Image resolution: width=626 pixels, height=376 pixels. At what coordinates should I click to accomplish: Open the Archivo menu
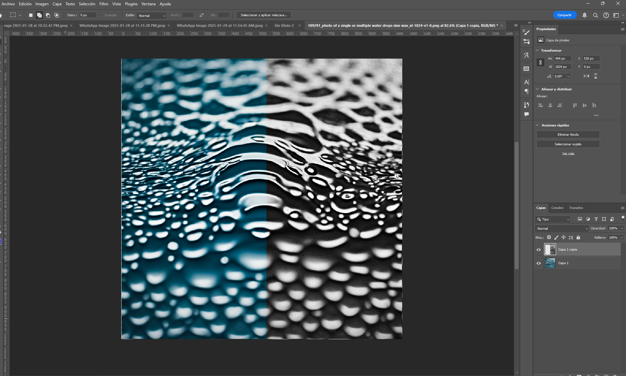(8, 4)
